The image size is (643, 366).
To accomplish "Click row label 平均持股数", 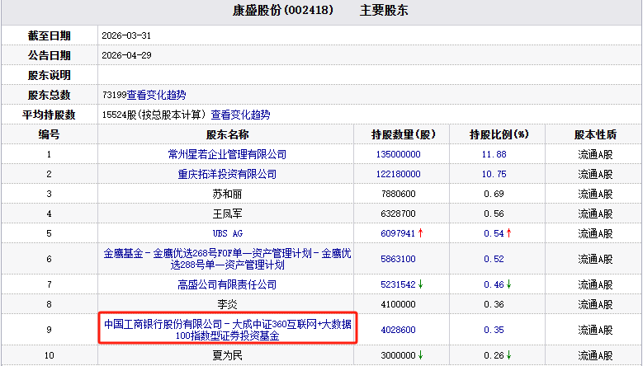I will (x=49, y=115).
